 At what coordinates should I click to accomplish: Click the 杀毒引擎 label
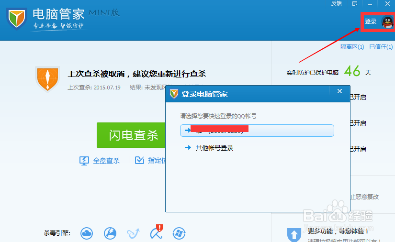57,233
